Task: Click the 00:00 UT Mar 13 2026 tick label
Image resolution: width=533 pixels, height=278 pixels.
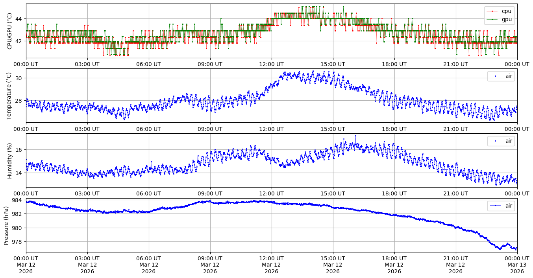Action: click(x=517, y=265)
